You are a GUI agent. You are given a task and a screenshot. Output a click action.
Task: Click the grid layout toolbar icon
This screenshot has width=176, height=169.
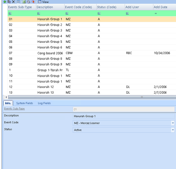coord(18,2)
